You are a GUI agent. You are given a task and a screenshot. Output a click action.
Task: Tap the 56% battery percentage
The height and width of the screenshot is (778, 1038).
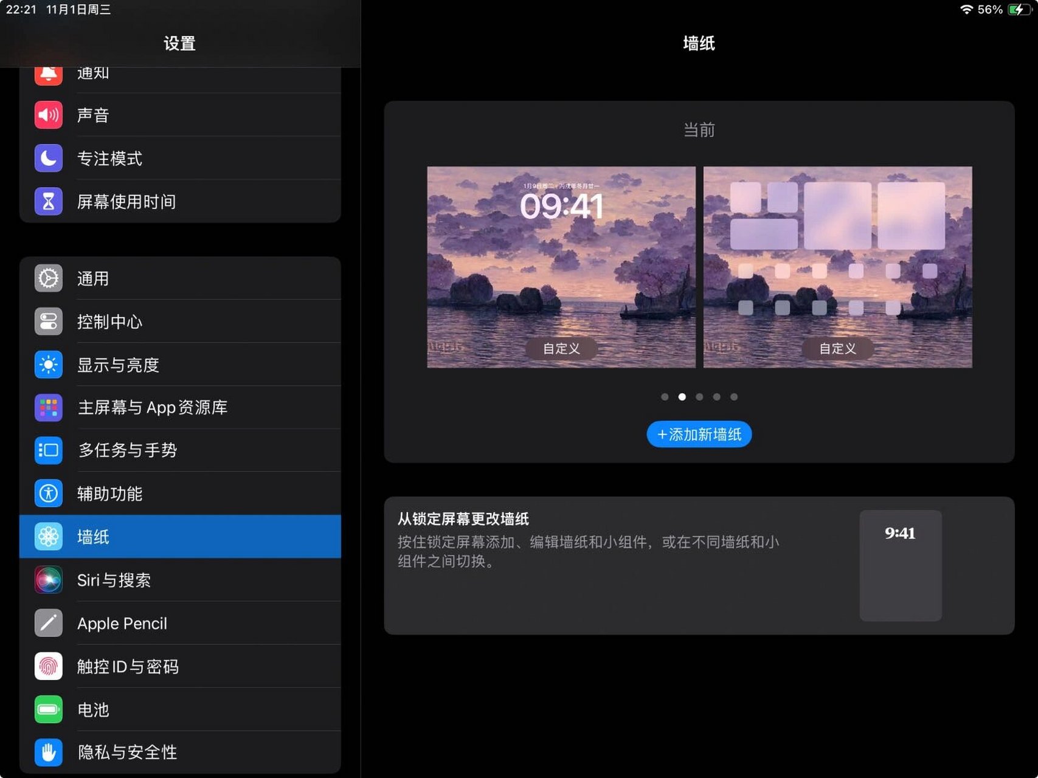[x=990, y=10]
